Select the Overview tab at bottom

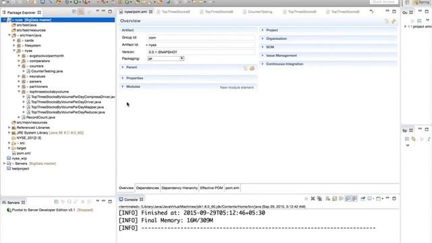126,188
